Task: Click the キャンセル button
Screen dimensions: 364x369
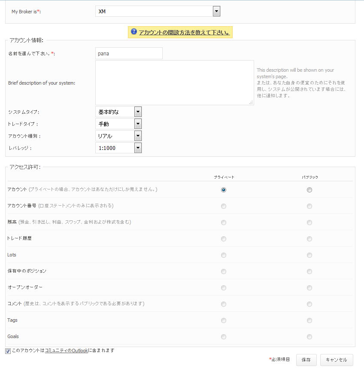Action: point(337,360)
